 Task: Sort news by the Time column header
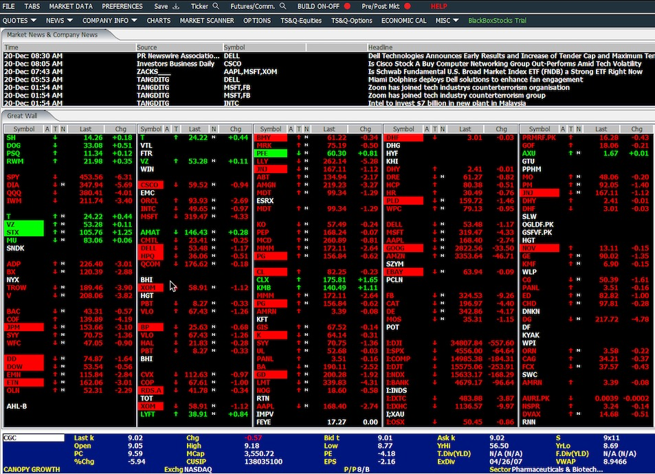pyautogui.click(x=69, y=47)
